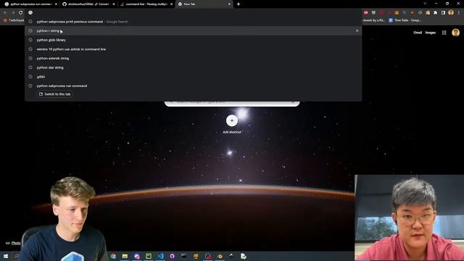The image size is (464, 261).
Task: Open File Explorer from the taskbar
Action: pyautogui.click(x=125, y=256)
